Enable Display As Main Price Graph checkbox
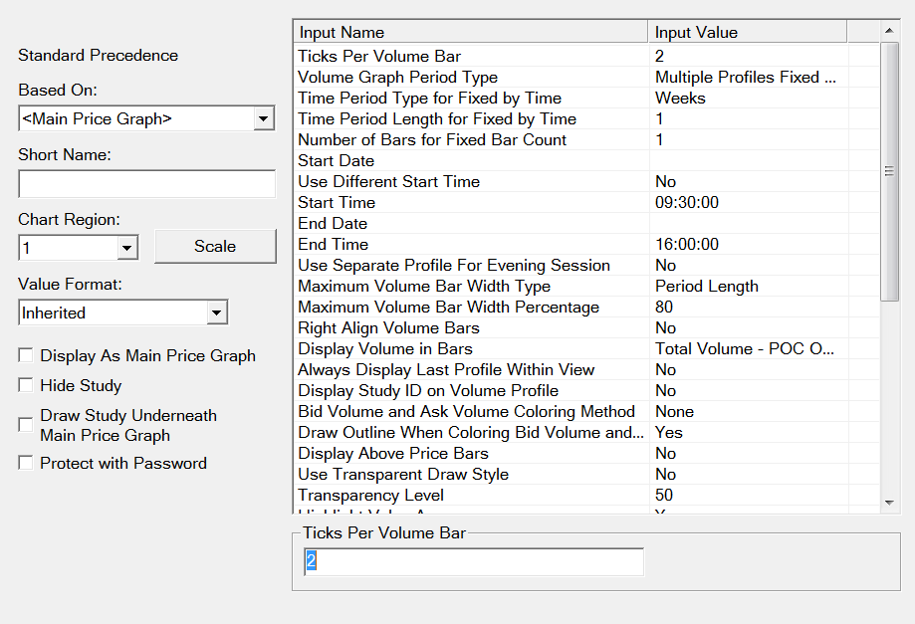 click(26, 356)
